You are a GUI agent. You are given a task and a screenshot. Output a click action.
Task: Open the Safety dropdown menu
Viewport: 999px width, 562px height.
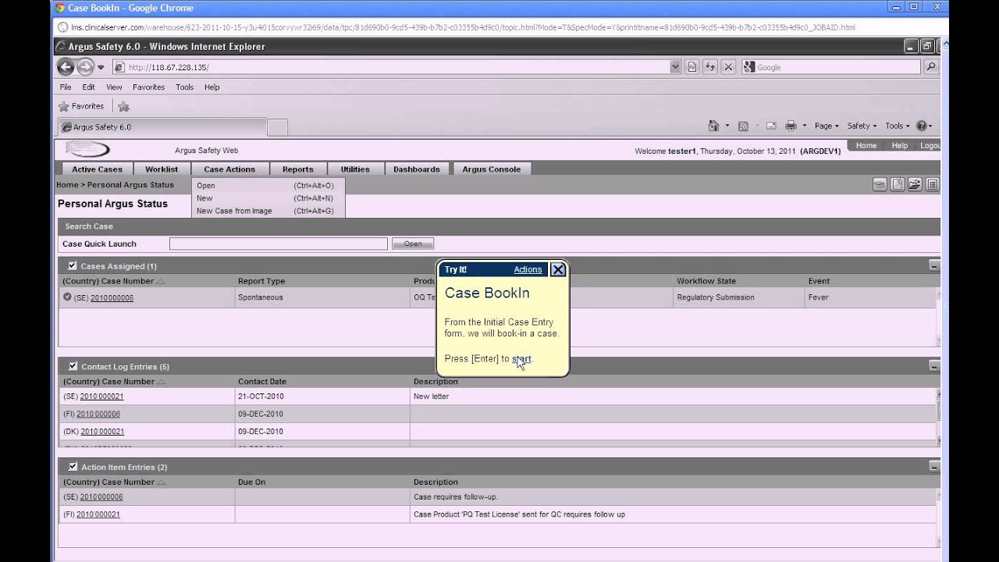point(862,126)
